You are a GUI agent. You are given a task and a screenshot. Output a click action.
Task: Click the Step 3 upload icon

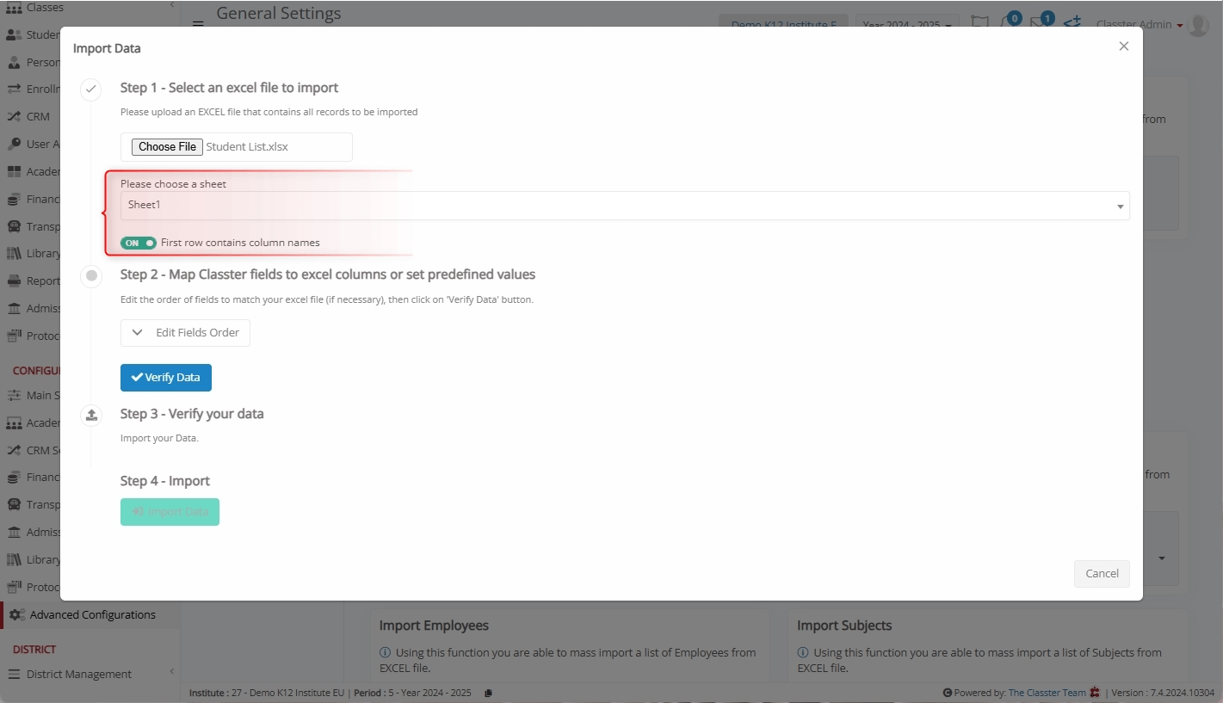[x=91, y=415]
